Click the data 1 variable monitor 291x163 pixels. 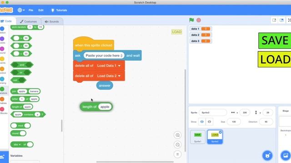click(x=201, y=29)
